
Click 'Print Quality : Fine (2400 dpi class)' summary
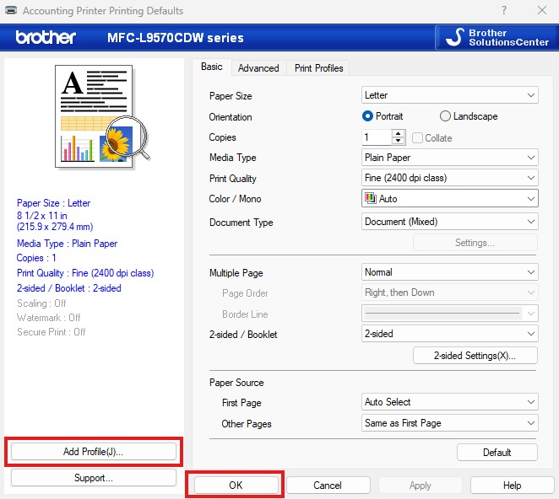coord(85,273)
